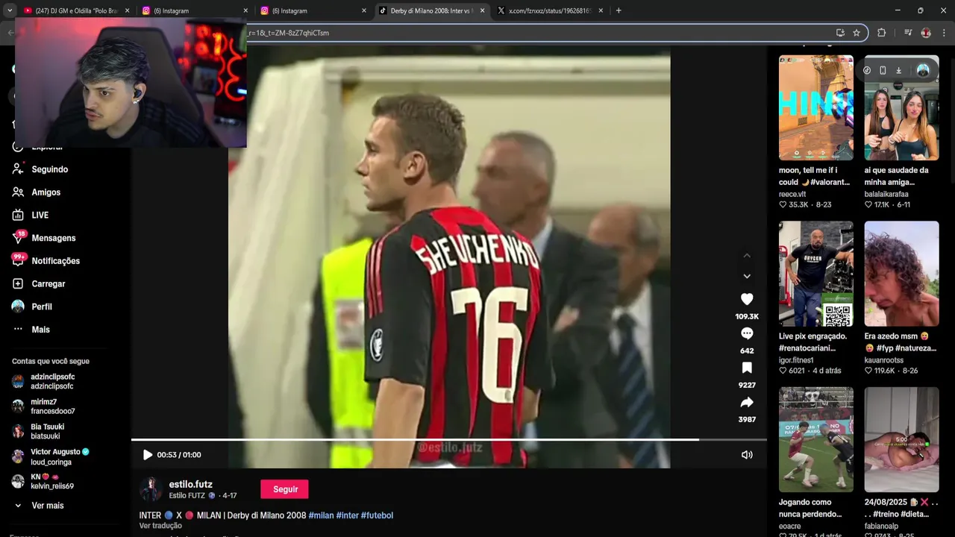Image resolution: width=955 pixels, height=537 pixels.
Task: Switch to the x.com/fznxxz tab
Action: tap(550, 10)
